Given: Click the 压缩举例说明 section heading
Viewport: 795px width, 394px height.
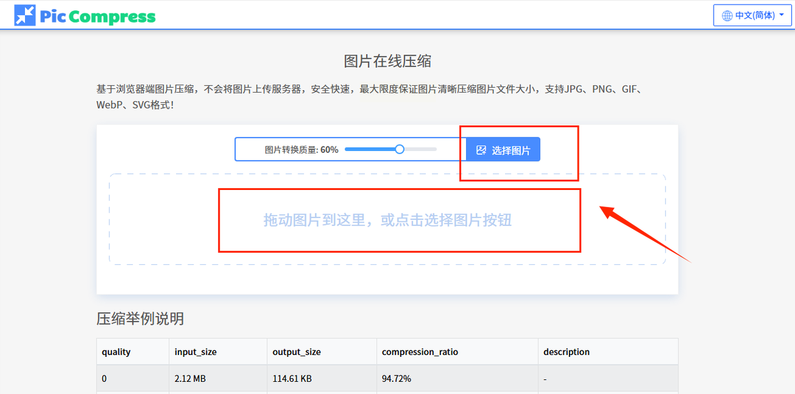Looking at the screenshot, I should point(140,319).
